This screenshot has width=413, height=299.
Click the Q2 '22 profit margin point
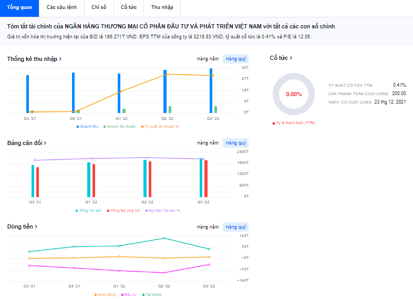click(167, 74)
